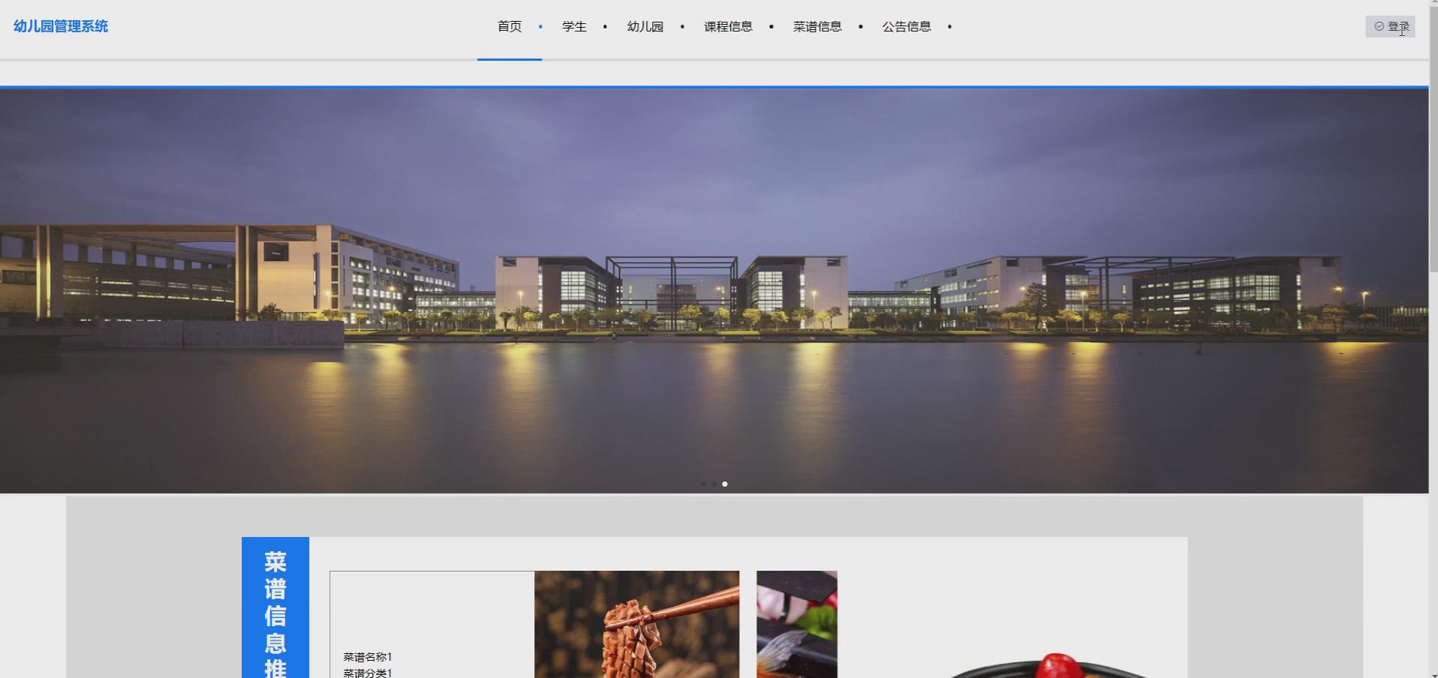Open 菜谱信息 in the navigation bar
The width and height of the screenshot is (1438, 678).
pos(817,26)
